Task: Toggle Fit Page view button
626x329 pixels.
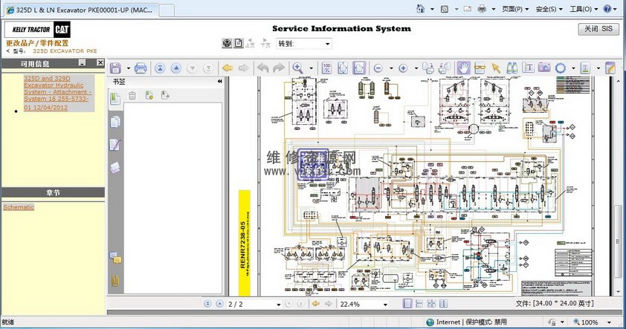Action: 343,68
